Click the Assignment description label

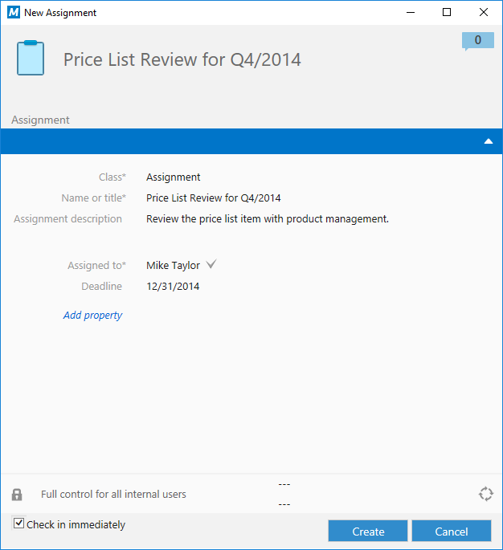[67, 219]
